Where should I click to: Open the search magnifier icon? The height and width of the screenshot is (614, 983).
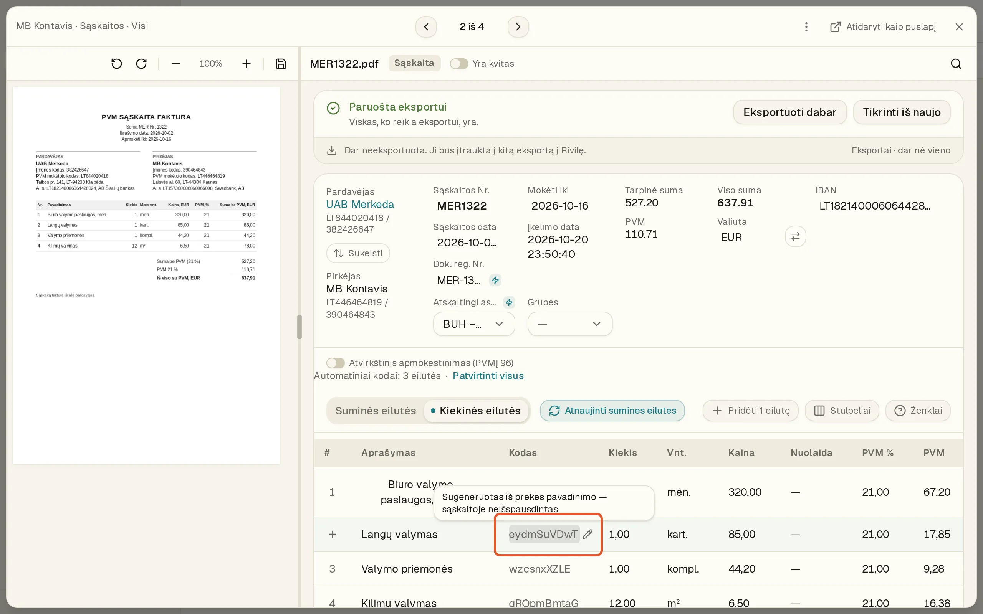956,64
